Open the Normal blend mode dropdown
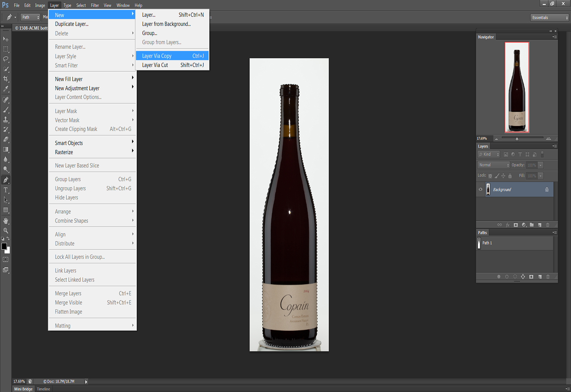This screenshot has width=571, height=392. [x=493, y=165]
